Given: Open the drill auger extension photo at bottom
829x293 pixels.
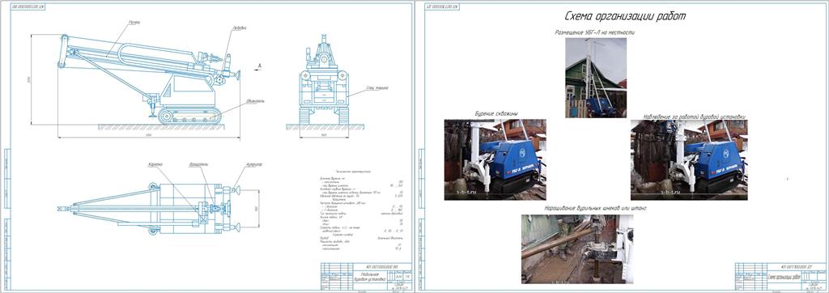Looking at the screenshot, I should 577,249.
